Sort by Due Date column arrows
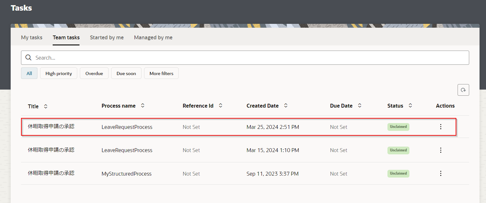 tap(359, 106)
